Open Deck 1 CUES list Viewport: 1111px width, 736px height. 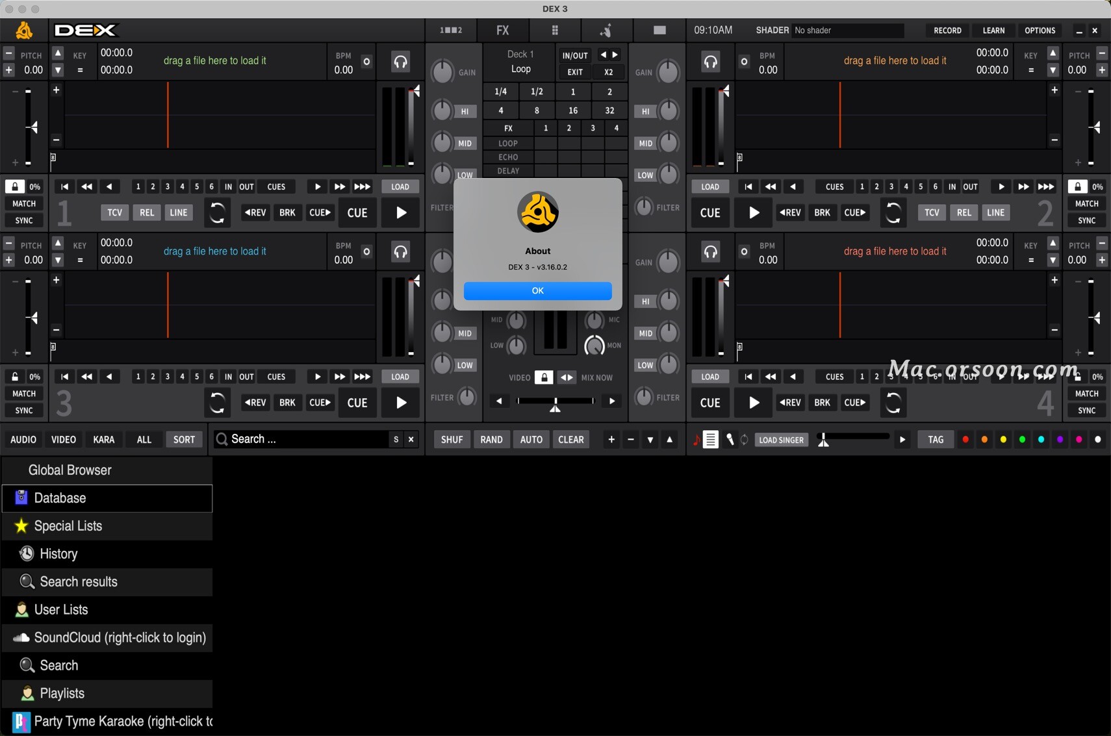[276, 186]
